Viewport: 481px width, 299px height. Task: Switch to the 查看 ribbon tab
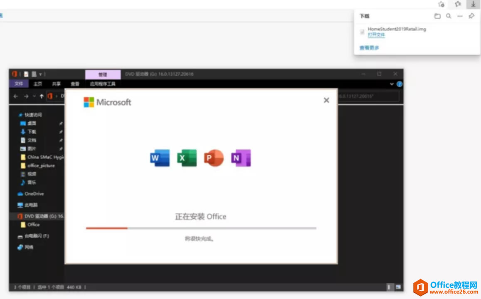click(75, 84)
